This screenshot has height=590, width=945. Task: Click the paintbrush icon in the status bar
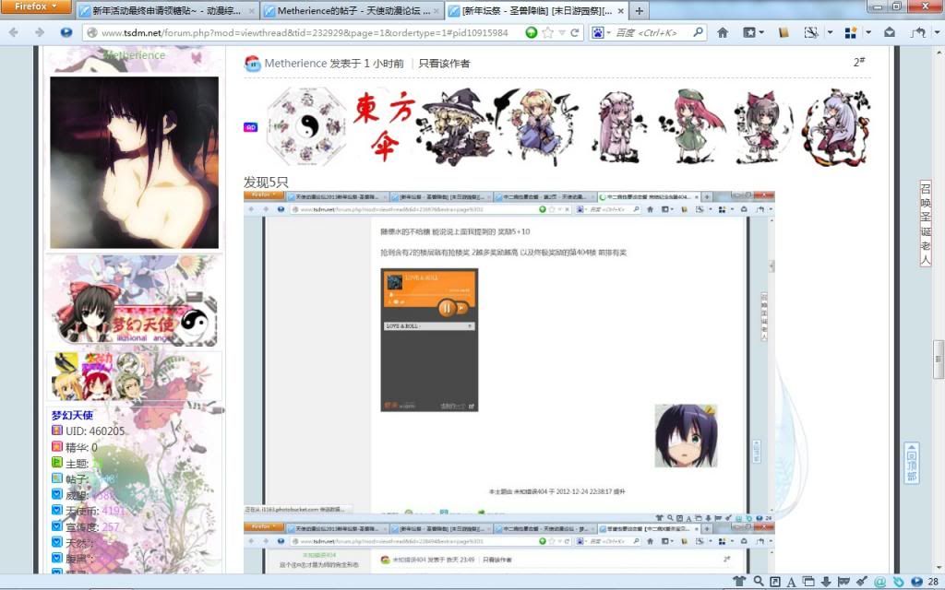(x=861, y=581)
